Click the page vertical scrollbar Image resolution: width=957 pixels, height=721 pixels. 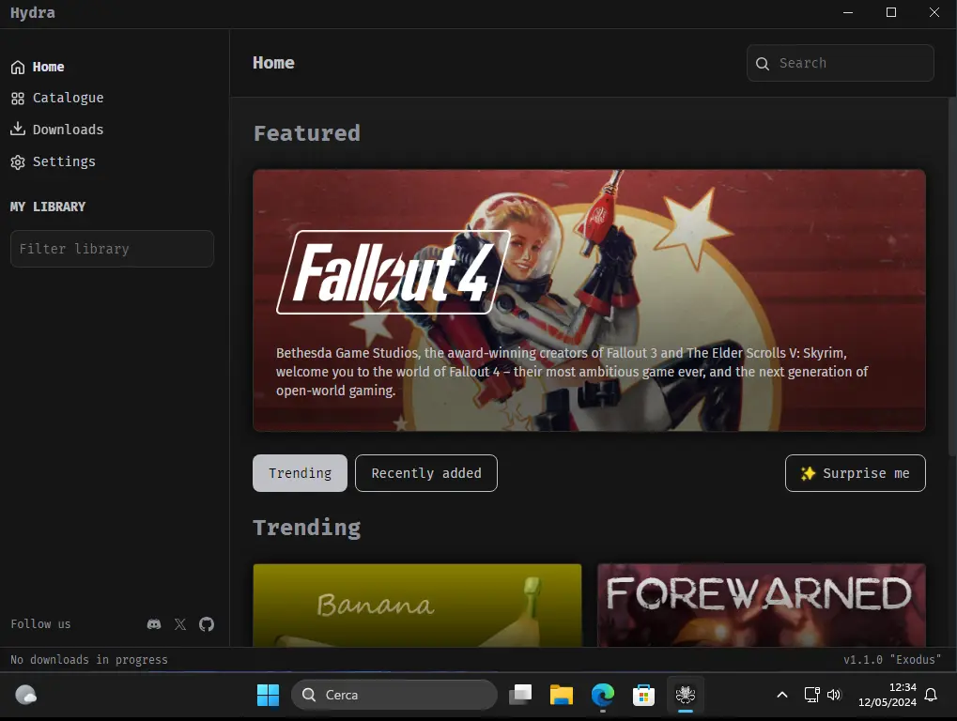click(x=951, y=276)
